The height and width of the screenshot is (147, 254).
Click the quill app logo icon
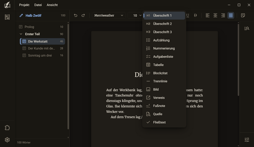coord(7,5)
